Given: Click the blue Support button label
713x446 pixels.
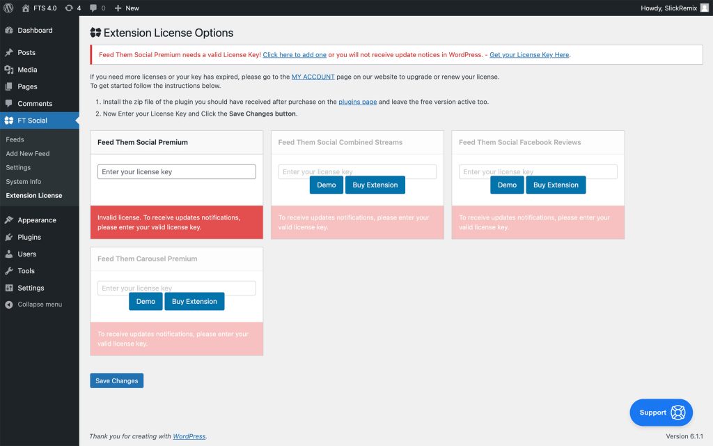Looking at the screenshot, I should coord(652,413).
